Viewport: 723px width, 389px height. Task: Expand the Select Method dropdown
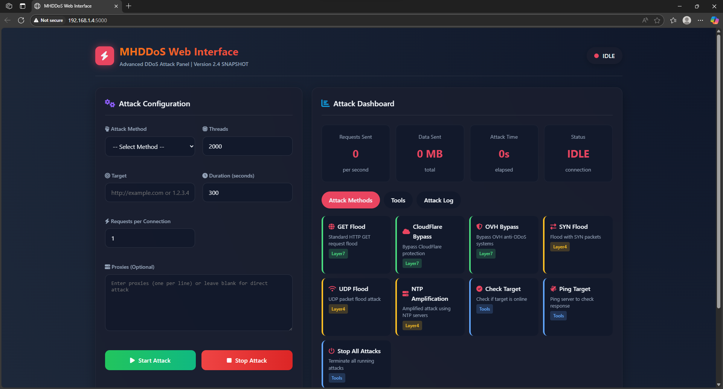(x=150, y=147)
